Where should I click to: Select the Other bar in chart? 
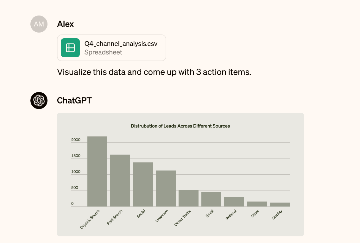coord(257,204)
